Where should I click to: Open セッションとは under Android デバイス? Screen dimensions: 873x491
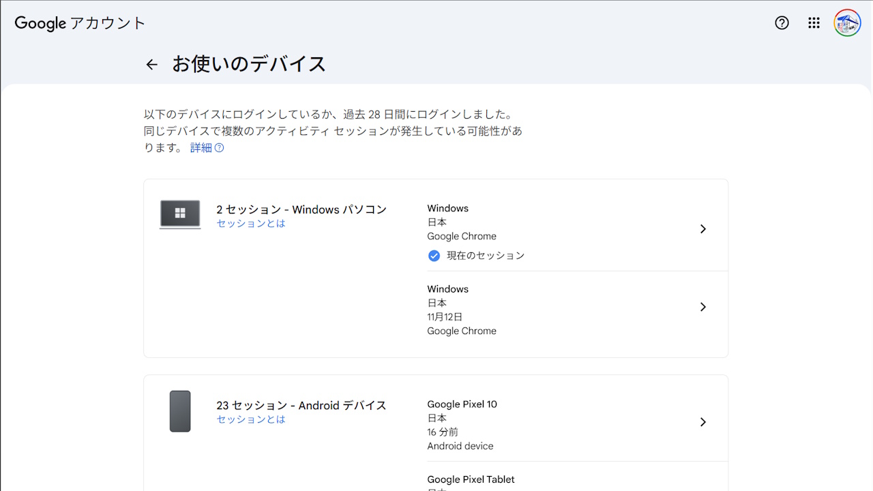pyautogui.click(x=250, y=419)
